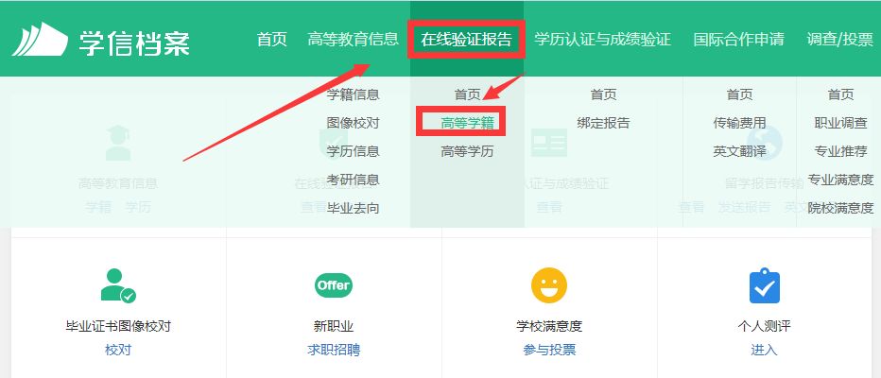881x378 pixels.
Task: Select 专业推荐 in the dropdown
Action: pos(840,151)
